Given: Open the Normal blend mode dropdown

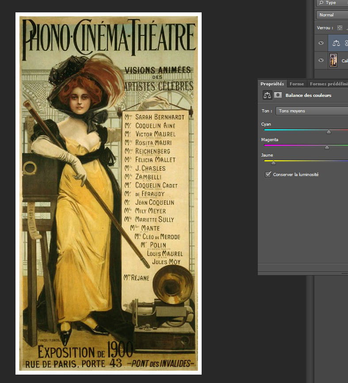Looking at the screenshot, I should point(332,15).
